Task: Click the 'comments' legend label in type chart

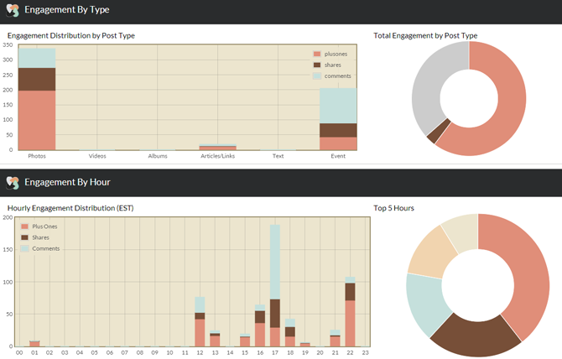Action: pos(338,76)
